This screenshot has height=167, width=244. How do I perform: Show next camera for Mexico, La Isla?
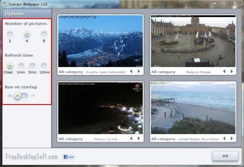tap(139, 138)
